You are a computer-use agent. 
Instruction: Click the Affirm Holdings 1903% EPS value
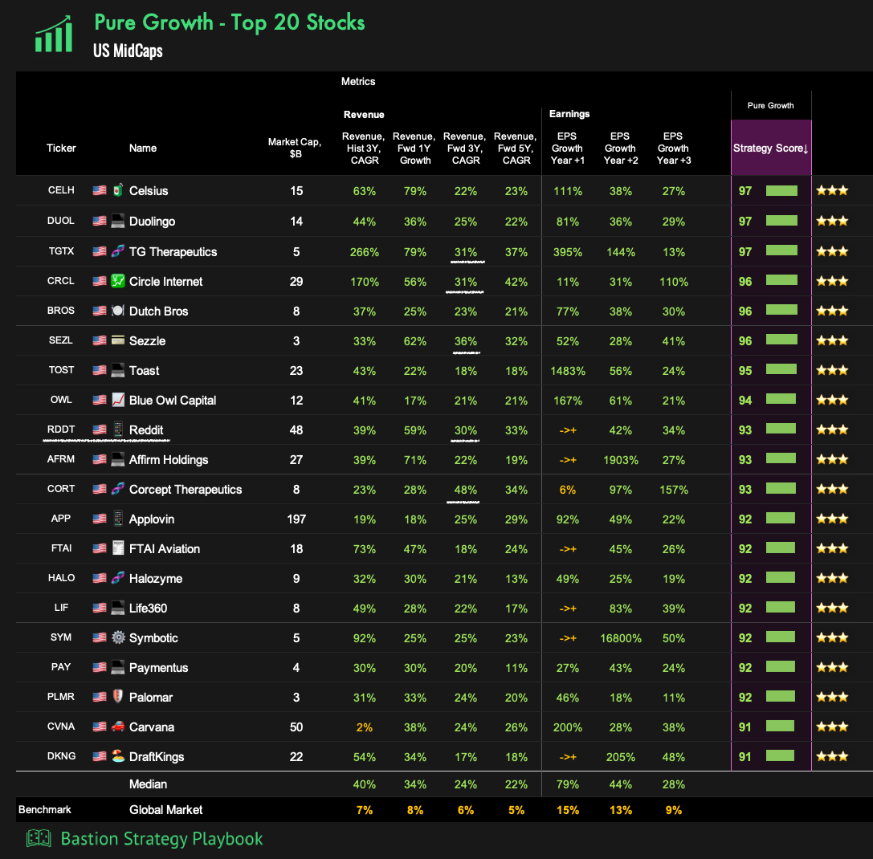[620, 460]
